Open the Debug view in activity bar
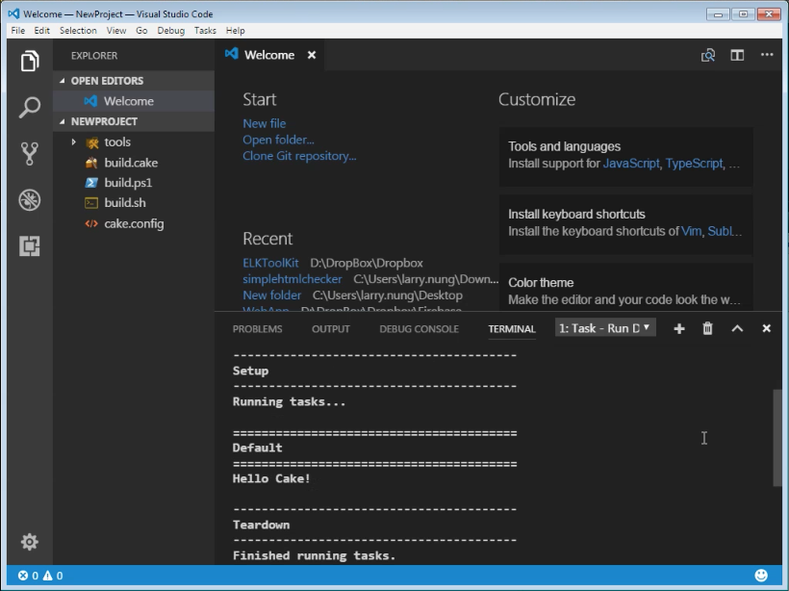Screen dimensions: 789x591 (x=30, y=200)
